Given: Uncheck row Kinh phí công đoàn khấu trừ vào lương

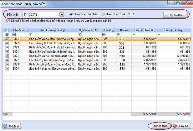Looking at the screenshot, I should tap(7, 47).
